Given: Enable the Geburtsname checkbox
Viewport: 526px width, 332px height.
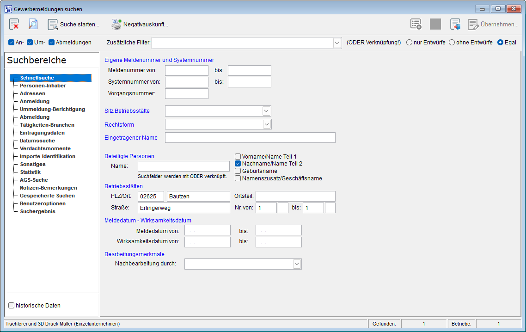Looking at the screenshot, I should 238,171.
